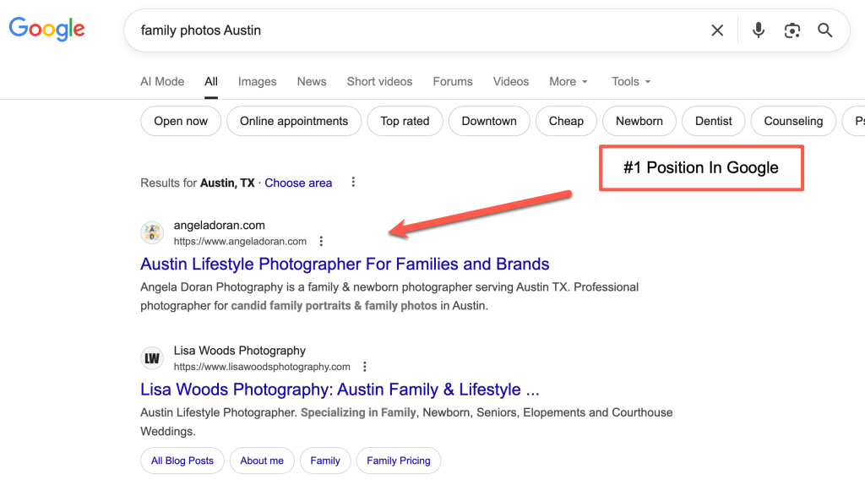Open the Short videos tab
The height and width of the screenshot is (480, 865).
click(379, 82)
